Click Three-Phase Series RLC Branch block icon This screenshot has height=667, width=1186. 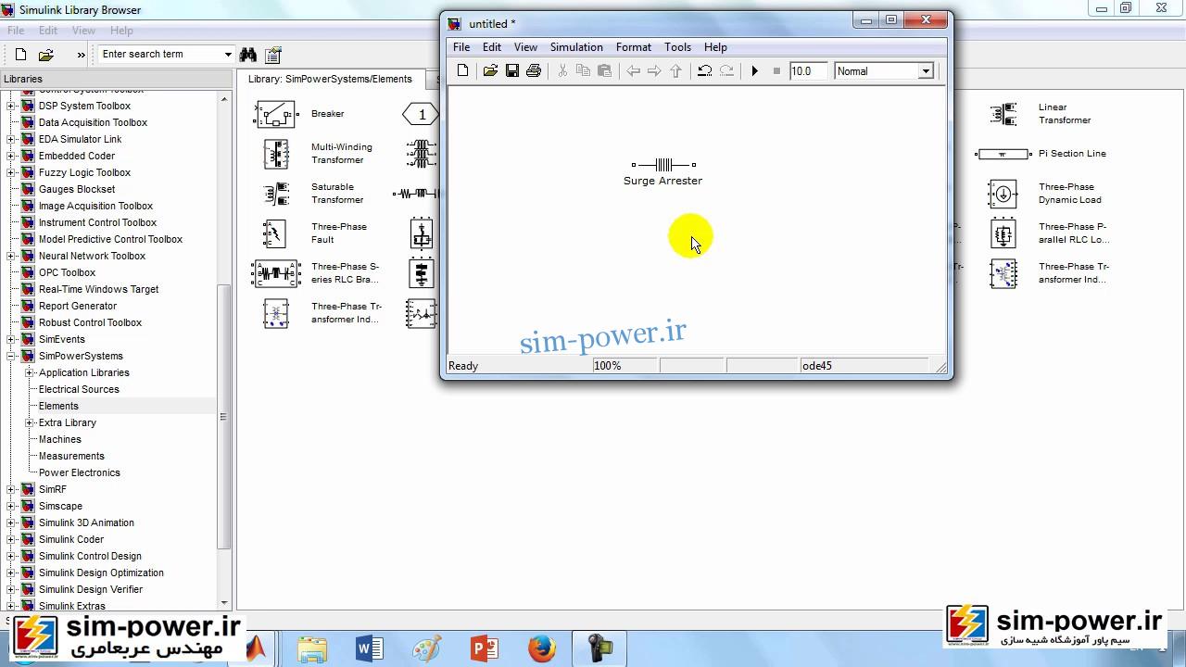(276, 273)
